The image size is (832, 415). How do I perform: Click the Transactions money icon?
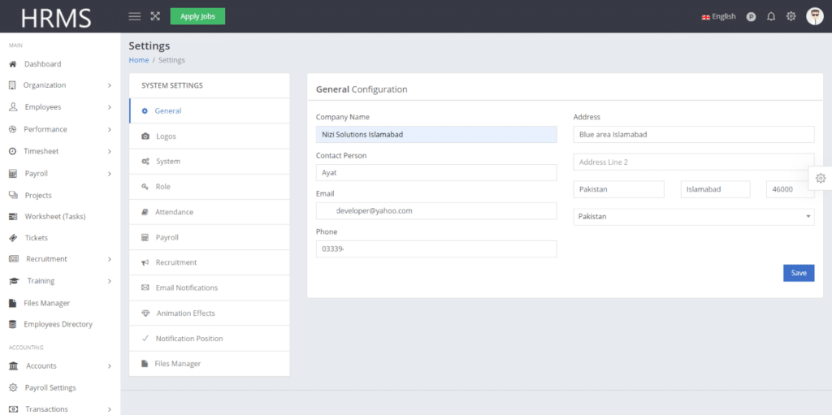click(14, 409)
